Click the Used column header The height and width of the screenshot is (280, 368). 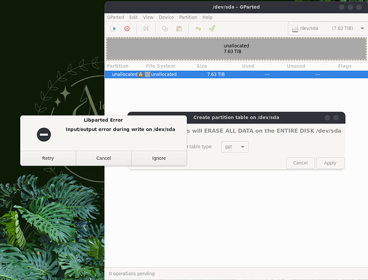248,66
